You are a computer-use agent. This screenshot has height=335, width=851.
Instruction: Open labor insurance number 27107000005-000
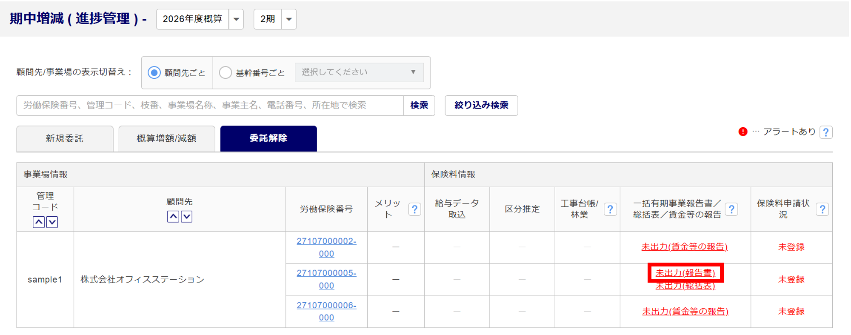coord(326,279)
